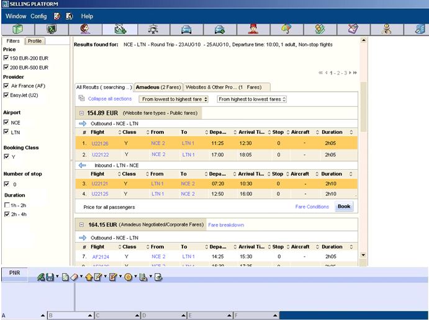Enable the 1h - 2h duration filter
The width and height of the screenshot is (429, 320).
tap(7, 205)
